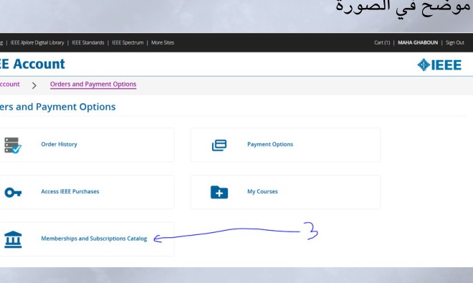Click the Orders and Payment Options heading

[57, 107]
